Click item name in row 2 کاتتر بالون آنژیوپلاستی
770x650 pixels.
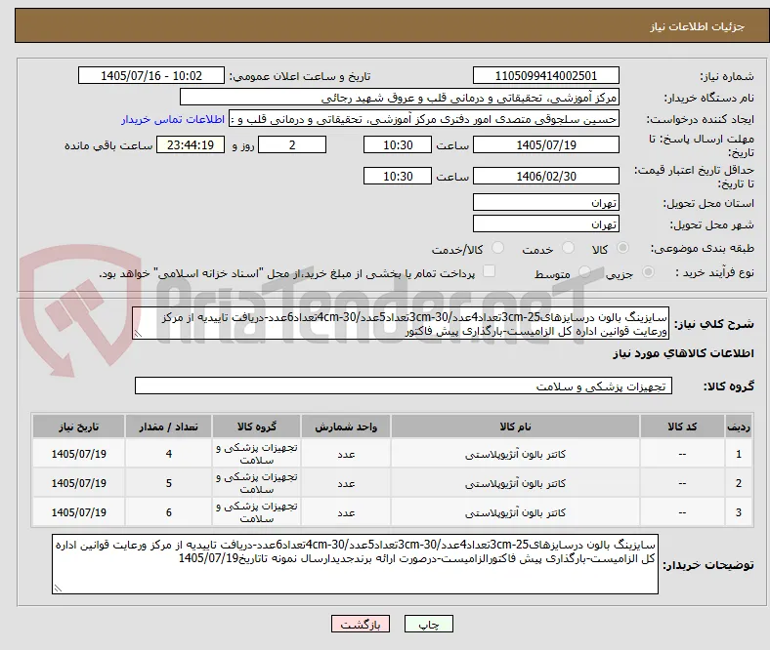(515, 484)
